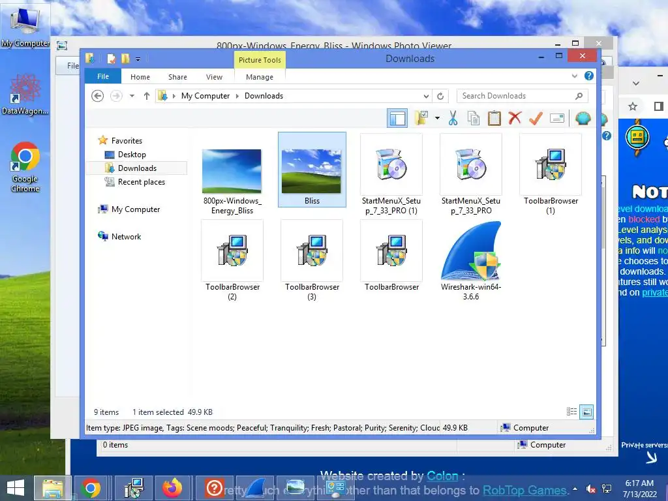Click the New Folder quick access icon
668x501 pixels.
point(125,58)
